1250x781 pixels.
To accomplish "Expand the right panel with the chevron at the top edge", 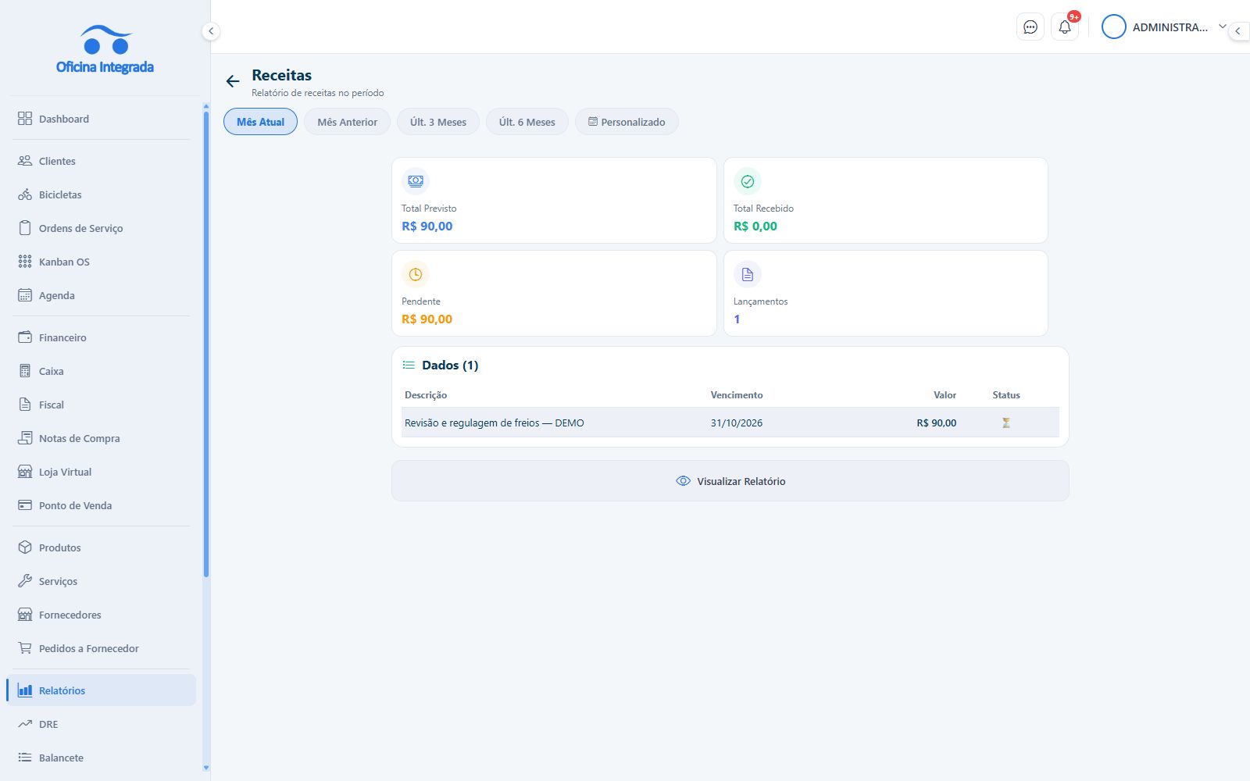I will click(1238, 31).
